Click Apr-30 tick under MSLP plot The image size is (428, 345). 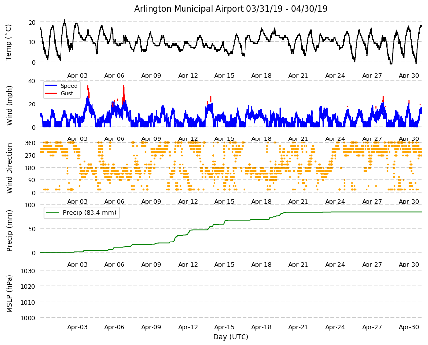[409, 327]
